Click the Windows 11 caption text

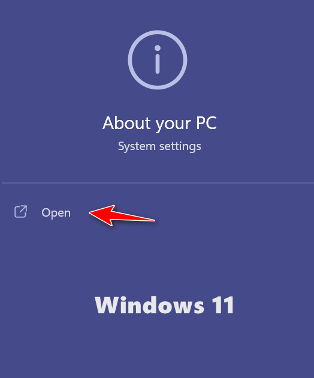(164, 305)
